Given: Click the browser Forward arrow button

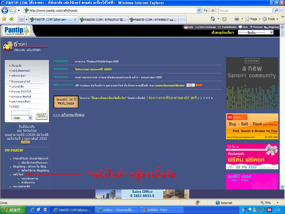Looking at the screenshot, I should coord(12,11).
